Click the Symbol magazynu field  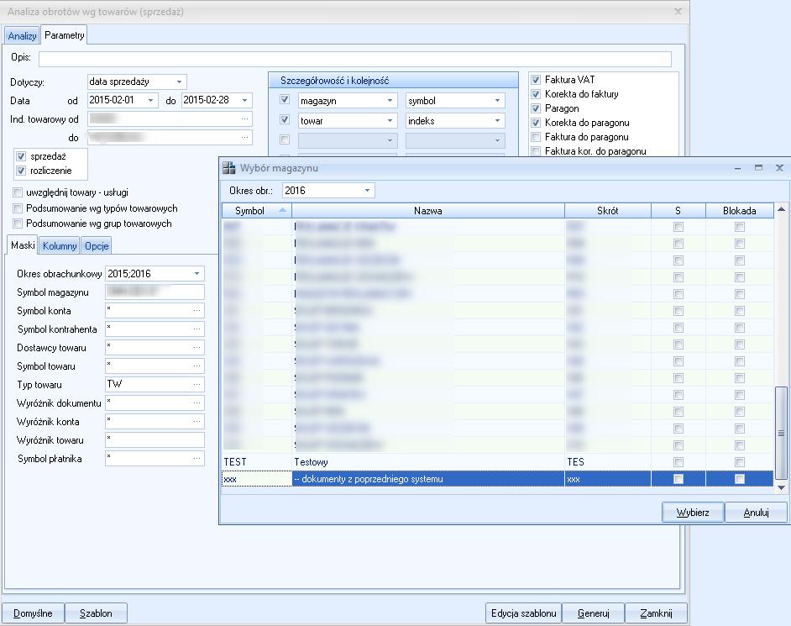point(155,292)
